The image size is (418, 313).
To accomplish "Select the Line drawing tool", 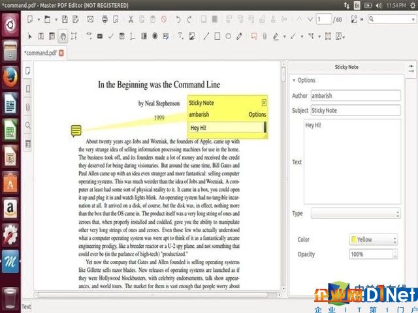I will (x=206, y=36).
